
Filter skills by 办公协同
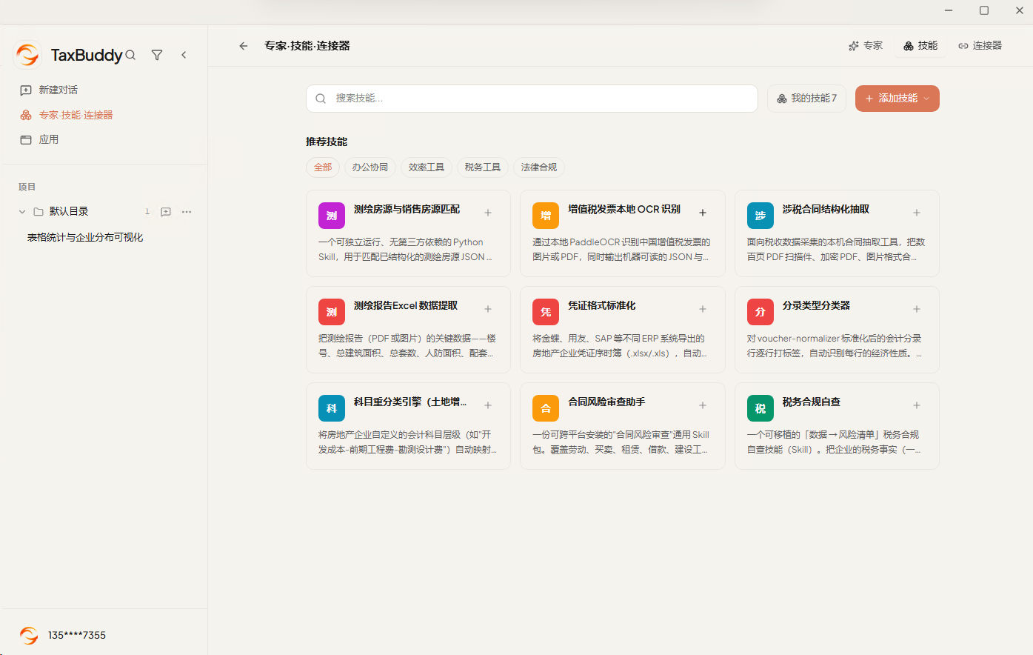370,167
